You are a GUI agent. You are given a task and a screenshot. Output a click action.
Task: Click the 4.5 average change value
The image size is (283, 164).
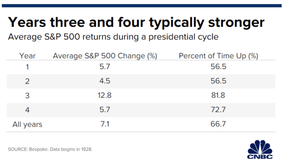pyautogui.click(x=105, y=81)
